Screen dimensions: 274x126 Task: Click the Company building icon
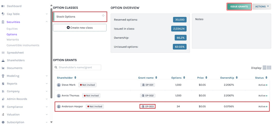[3, 91]
